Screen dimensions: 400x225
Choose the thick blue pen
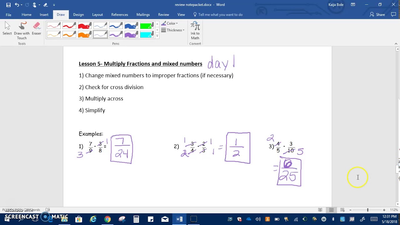(x=116, y=26)
